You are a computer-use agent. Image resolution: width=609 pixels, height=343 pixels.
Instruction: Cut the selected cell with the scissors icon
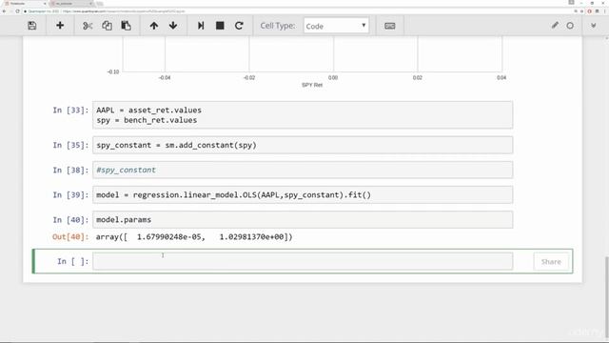88,26
